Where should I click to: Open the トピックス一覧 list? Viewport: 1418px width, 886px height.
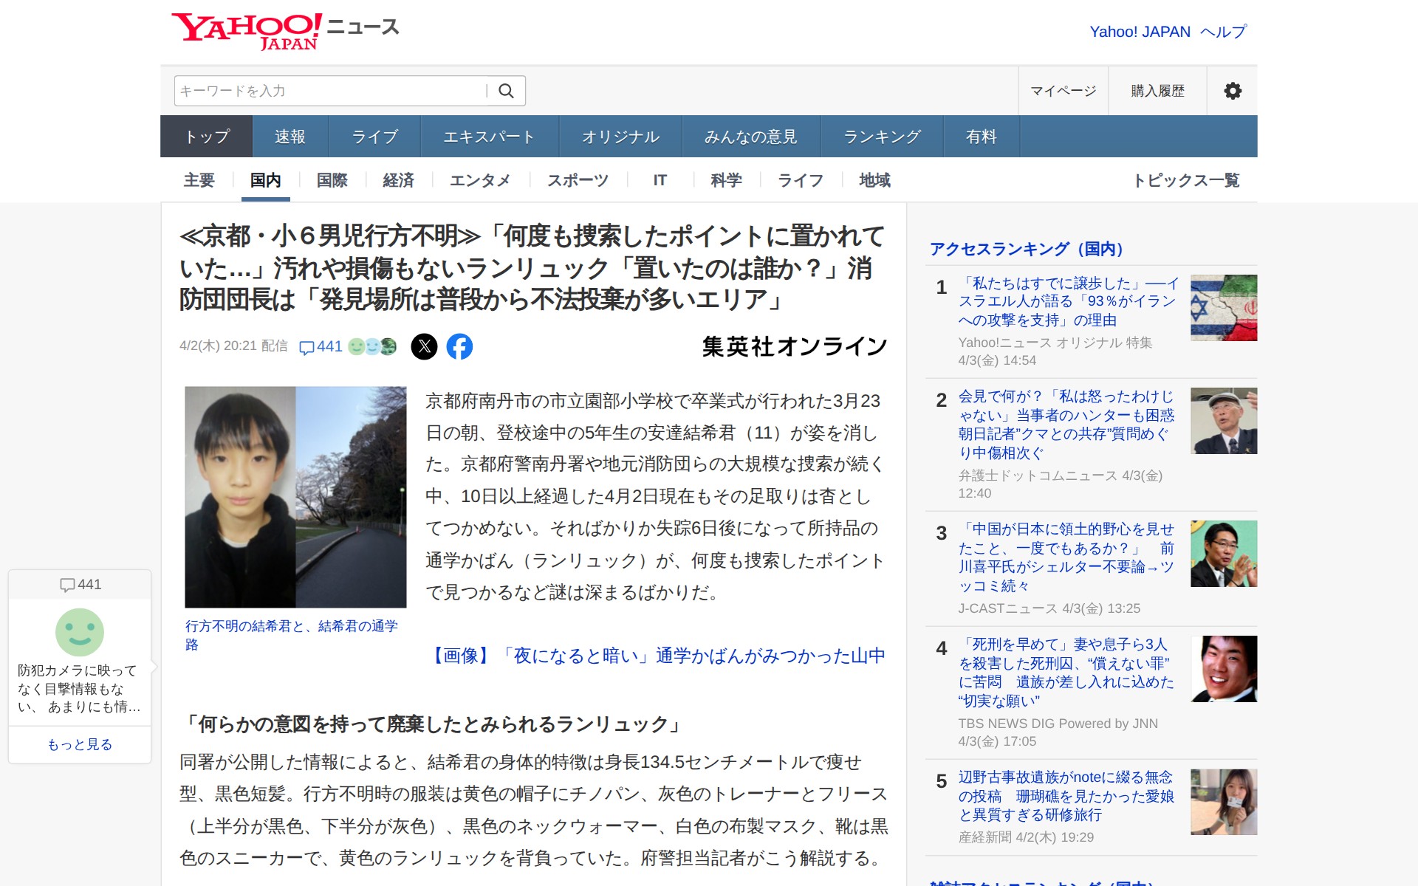1186,180
